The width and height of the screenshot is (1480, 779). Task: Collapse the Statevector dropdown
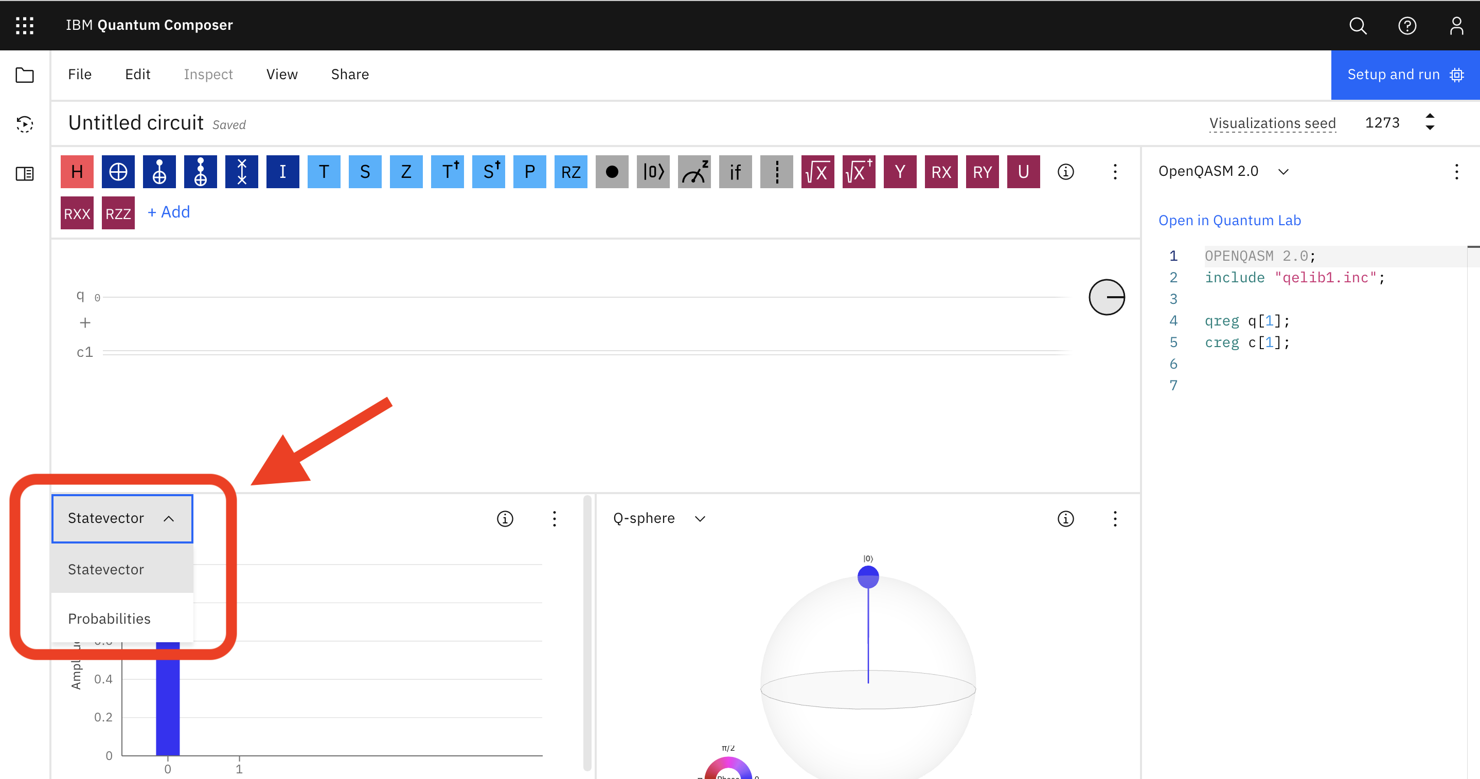coord(122,518)
